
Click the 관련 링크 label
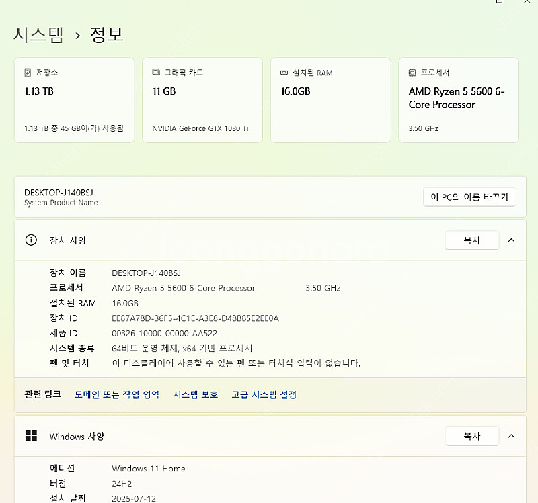click(43, 394)
